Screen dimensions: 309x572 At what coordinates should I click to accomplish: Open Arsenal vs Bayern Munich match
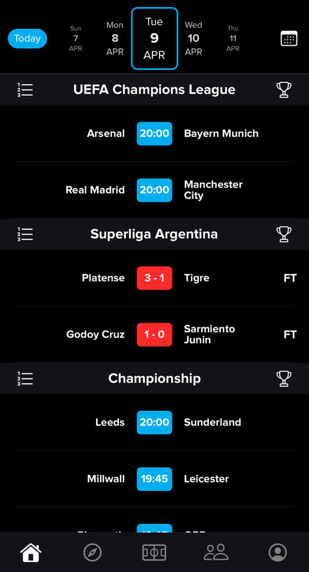click(154, 133)
